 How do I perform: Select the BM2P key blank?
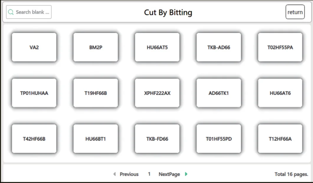tap(96, 47)
